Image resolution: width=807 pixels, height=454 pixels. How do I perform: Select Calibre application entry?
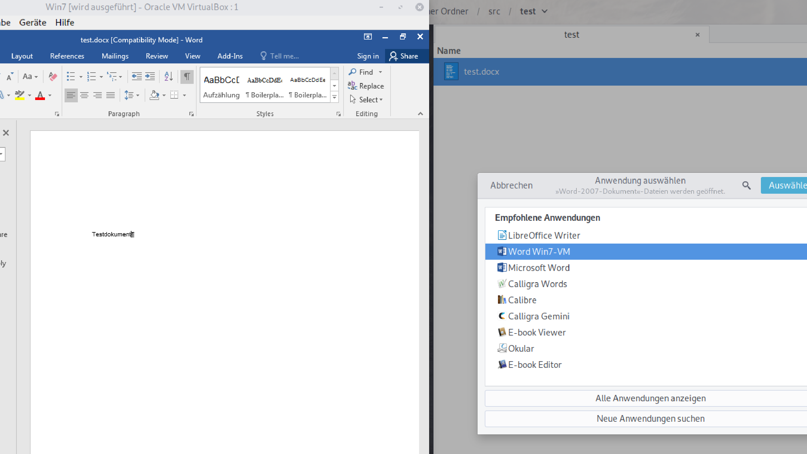coord(646,300)
